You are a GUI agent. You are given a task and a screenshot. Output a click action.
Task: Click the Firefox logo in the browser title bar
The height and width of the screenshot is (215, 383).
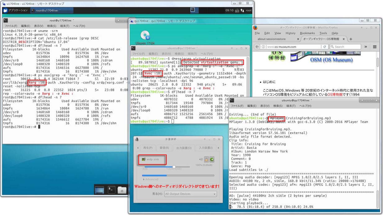click(x=255, y=27)
